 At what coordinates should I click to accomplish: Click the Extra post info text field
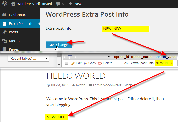click(x=126, y=29)
